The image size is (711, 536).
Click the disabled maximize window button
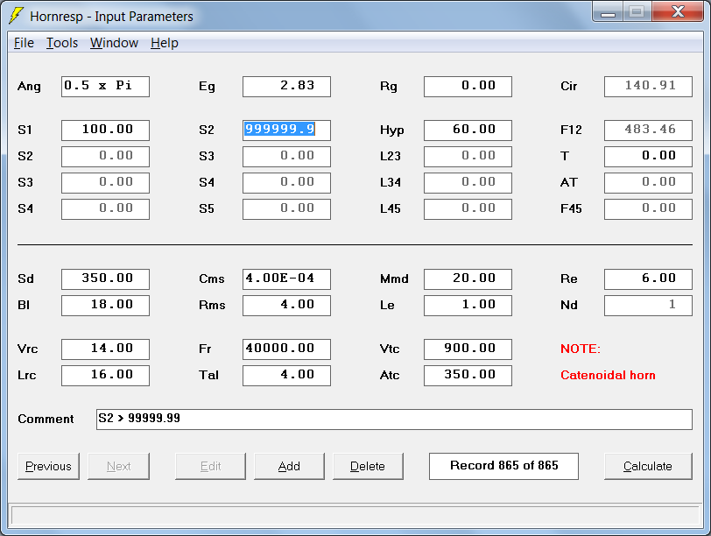[x=637, y=11]
